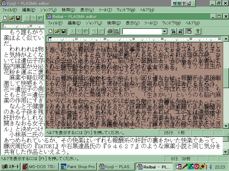Click the 'cha' icon in title bar mini toolbar
The width and height of the screenshot is (229, 171).
188,3
